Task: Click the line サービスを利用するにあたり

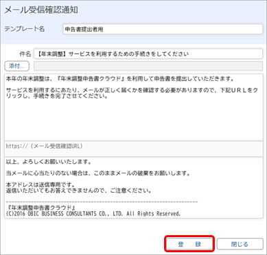Action: click(x=132, y=93)
